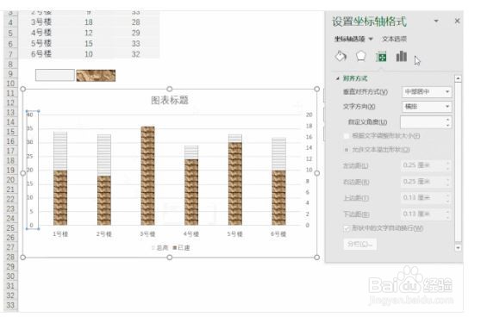Click category label 5号楼 on axis

pyautogui.click(x=234, y=234)
